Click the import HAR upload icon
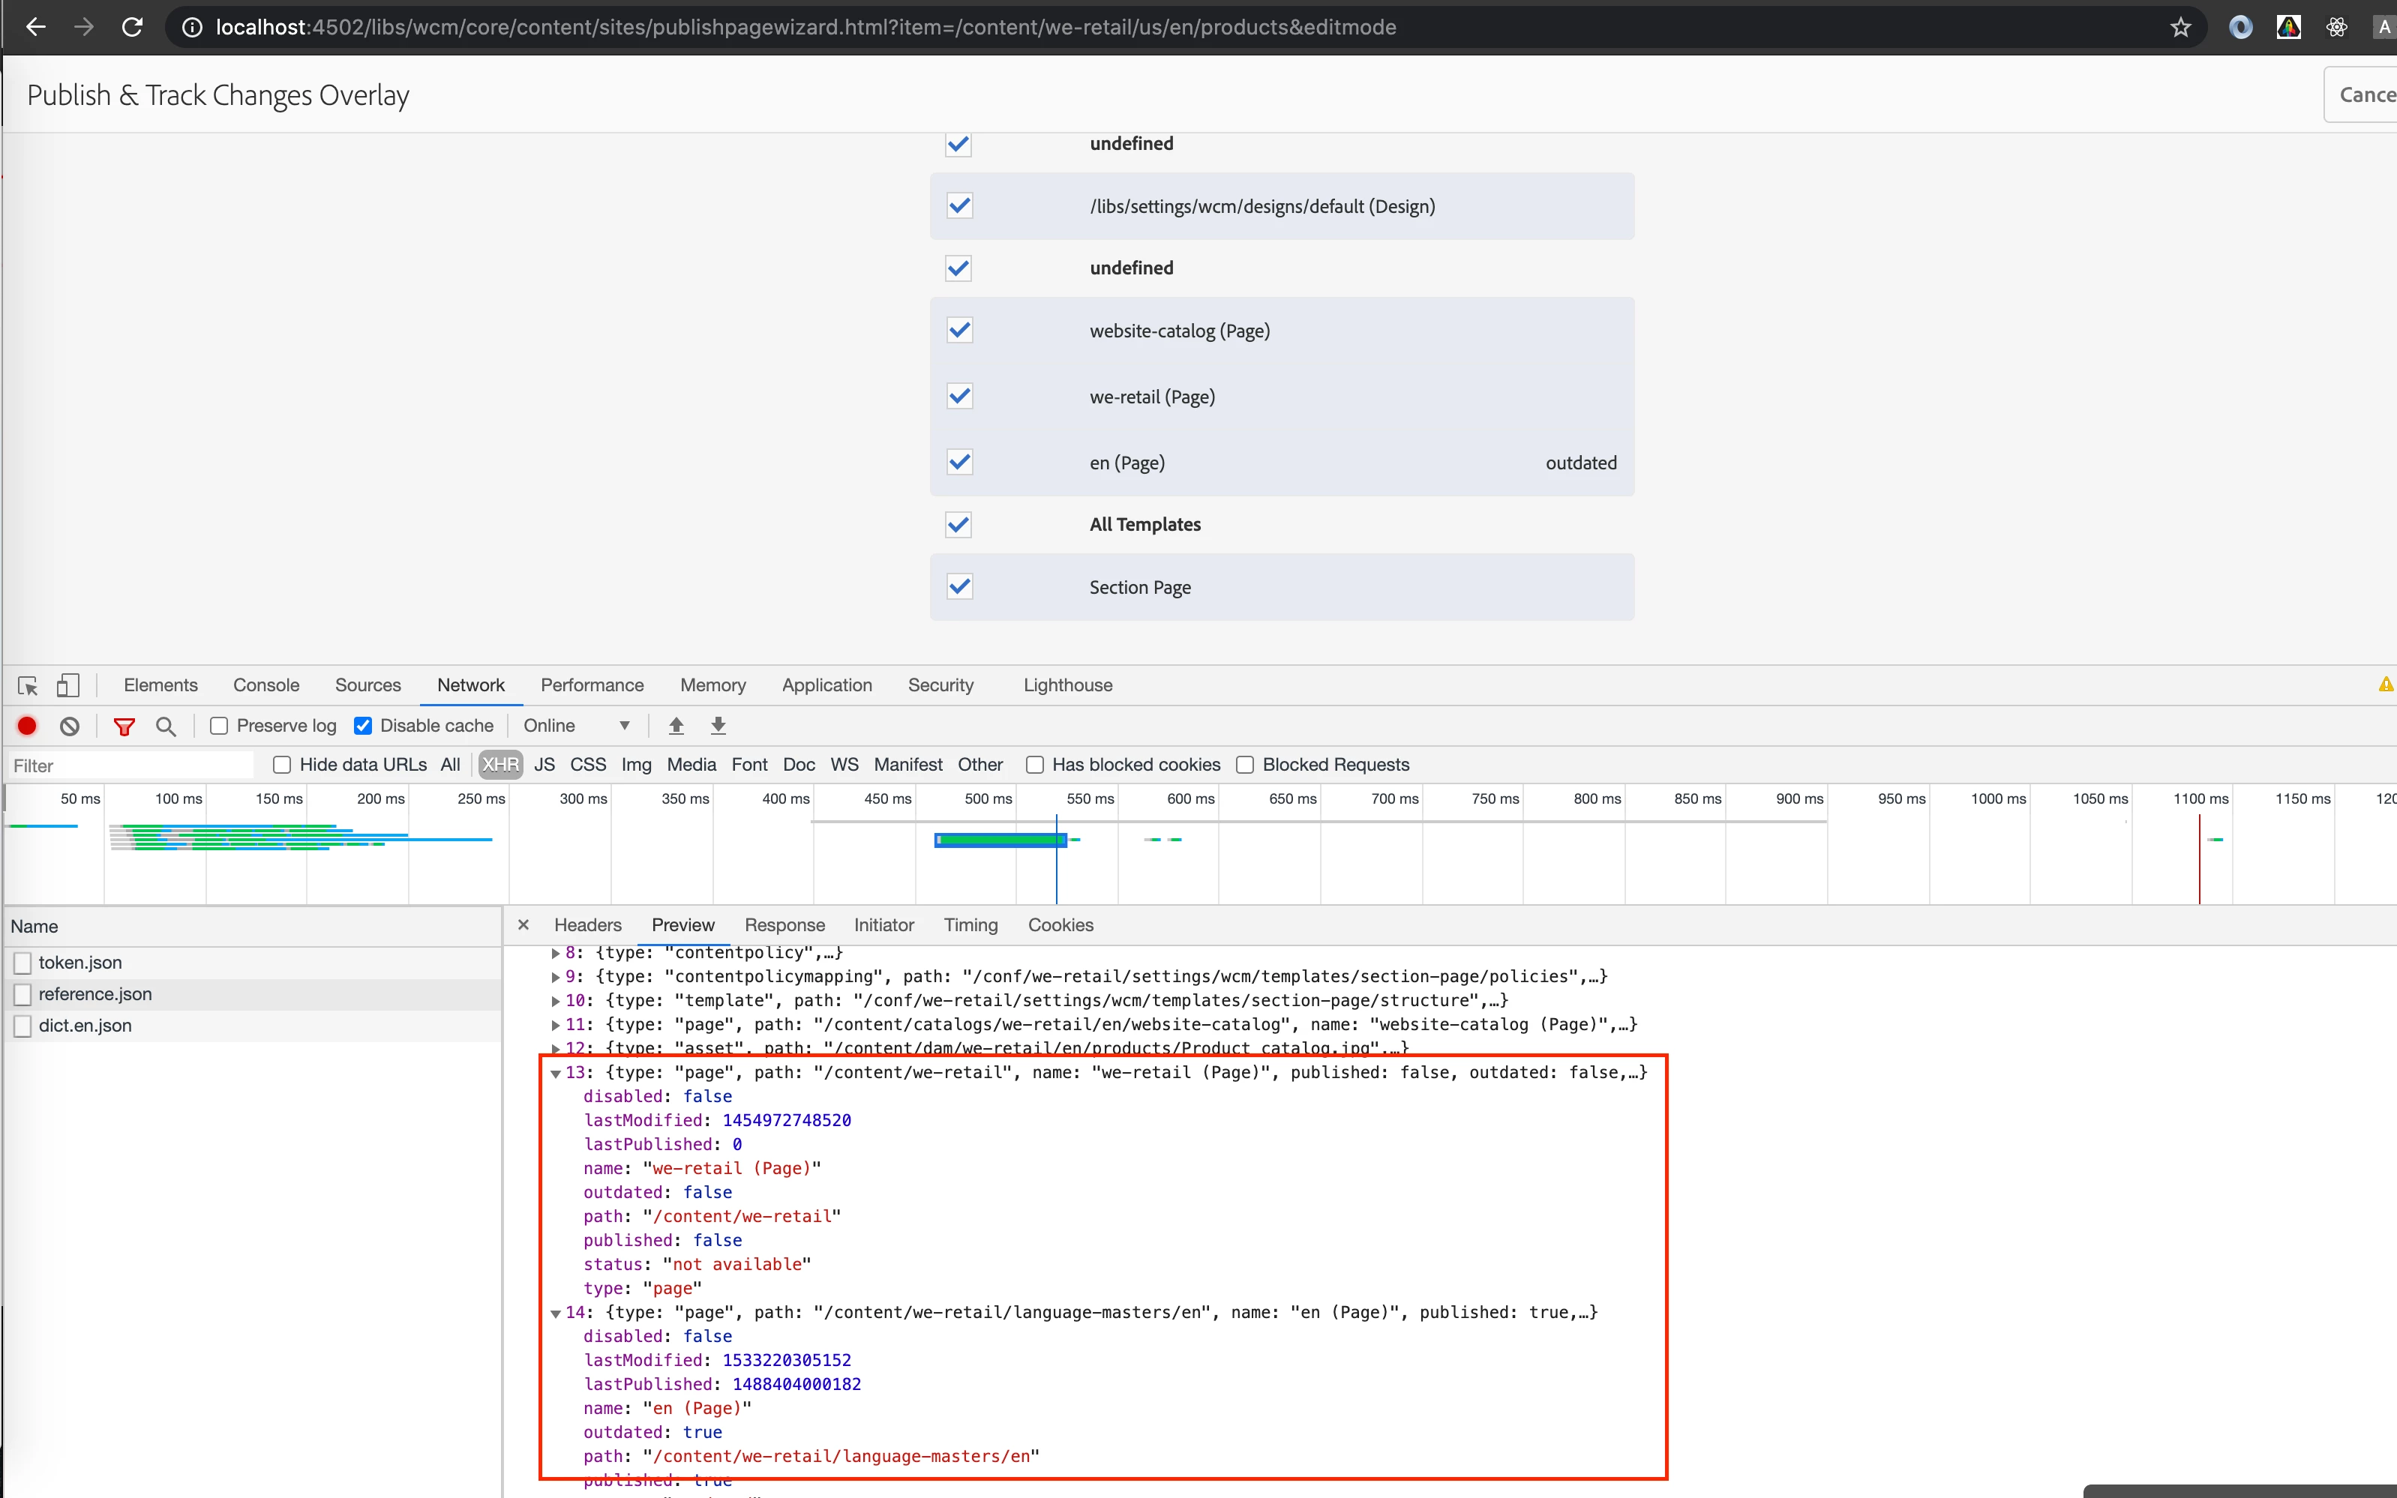 676,727
